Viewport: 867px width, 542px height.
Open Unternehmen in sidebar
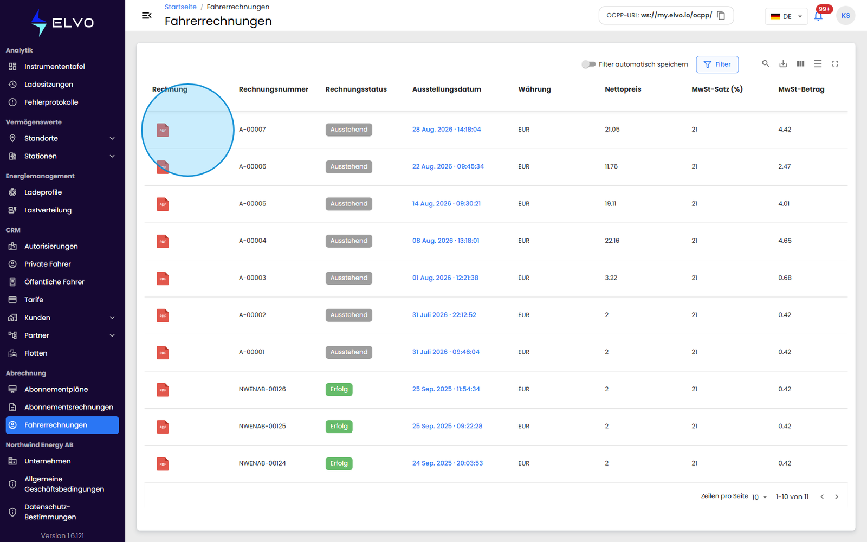click(x=62, y=461)
